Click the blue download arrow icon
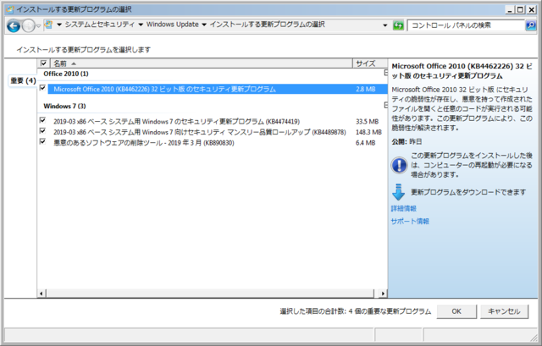 pos(399,192)
